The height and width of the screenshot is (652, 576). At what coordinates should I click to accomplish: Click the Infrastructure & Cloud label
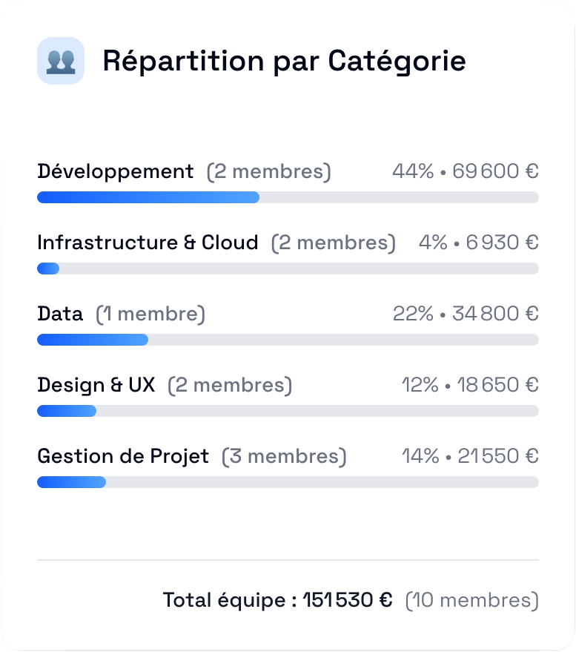148,243
